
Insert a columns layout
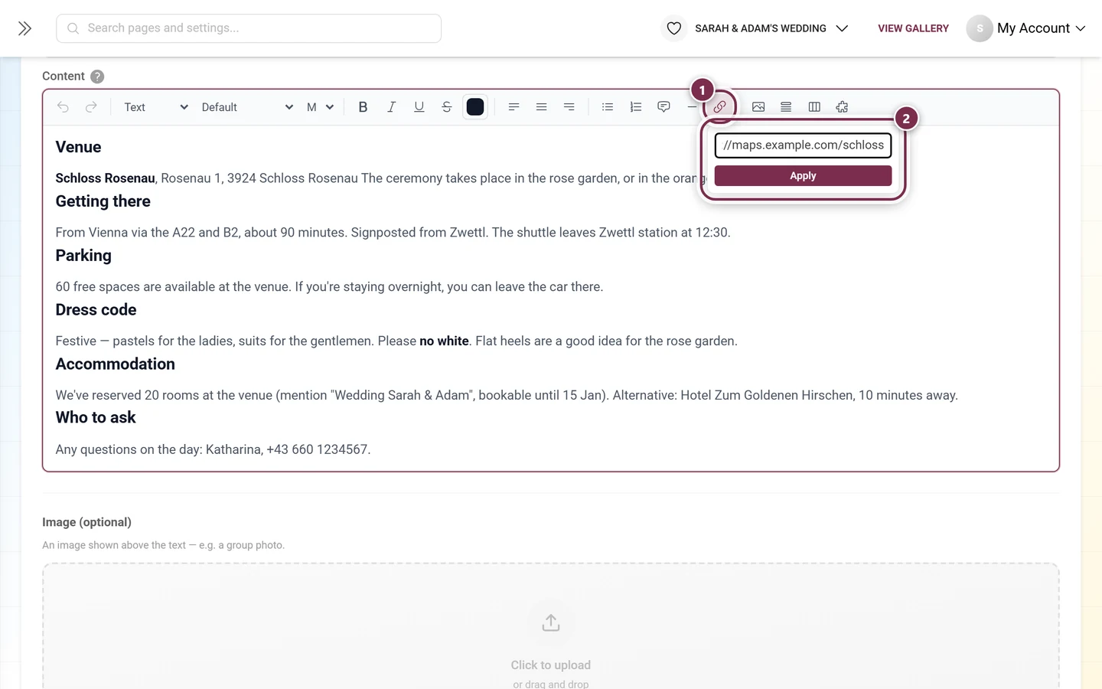[x=814, y=107]
